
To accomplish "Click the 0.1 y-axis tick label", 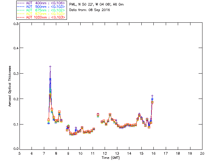I will (x=16, y=124).
